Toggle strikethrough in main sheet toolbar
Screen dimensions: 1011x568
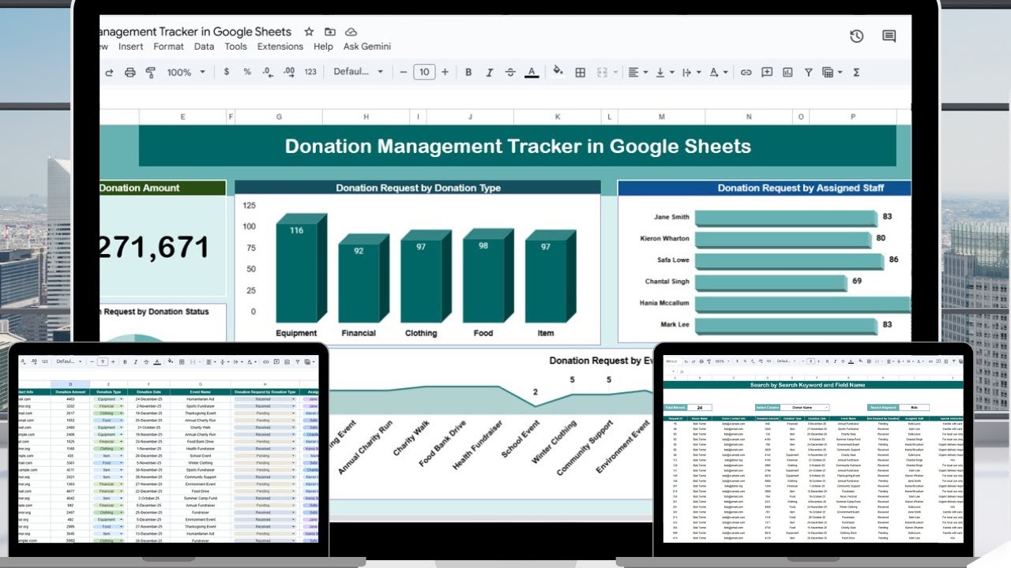tap(510, 72)
